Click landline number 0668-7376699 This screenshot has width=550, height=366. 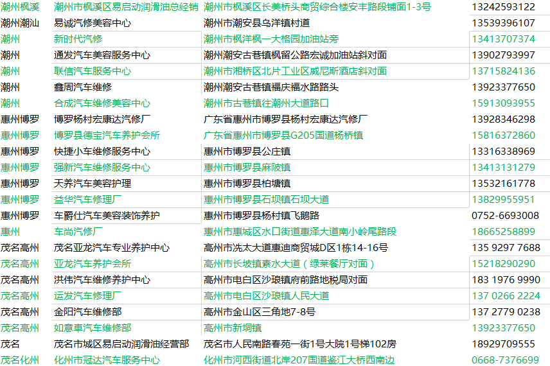pos(505,360)
